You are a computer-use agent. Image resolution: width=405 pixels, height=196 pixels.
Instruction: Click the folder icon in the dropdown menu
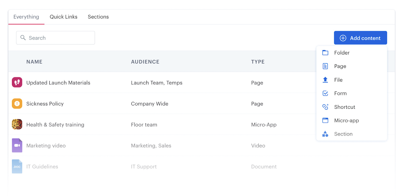(x=325, y=53)
